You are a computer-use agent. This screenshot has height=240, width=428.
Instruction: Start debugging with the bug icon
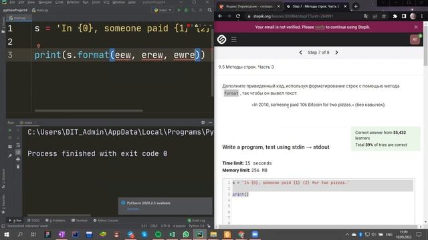pyautogui.click(x=186, y=10)
